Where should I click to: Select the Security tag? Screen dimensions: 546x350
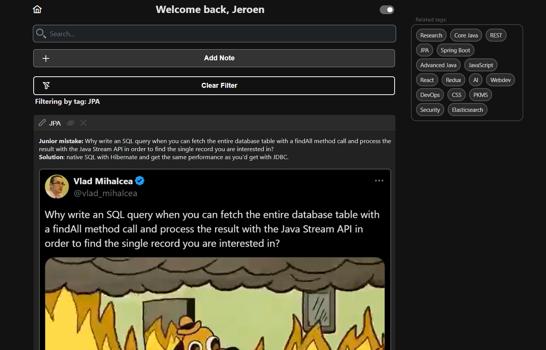click(430, 110)
